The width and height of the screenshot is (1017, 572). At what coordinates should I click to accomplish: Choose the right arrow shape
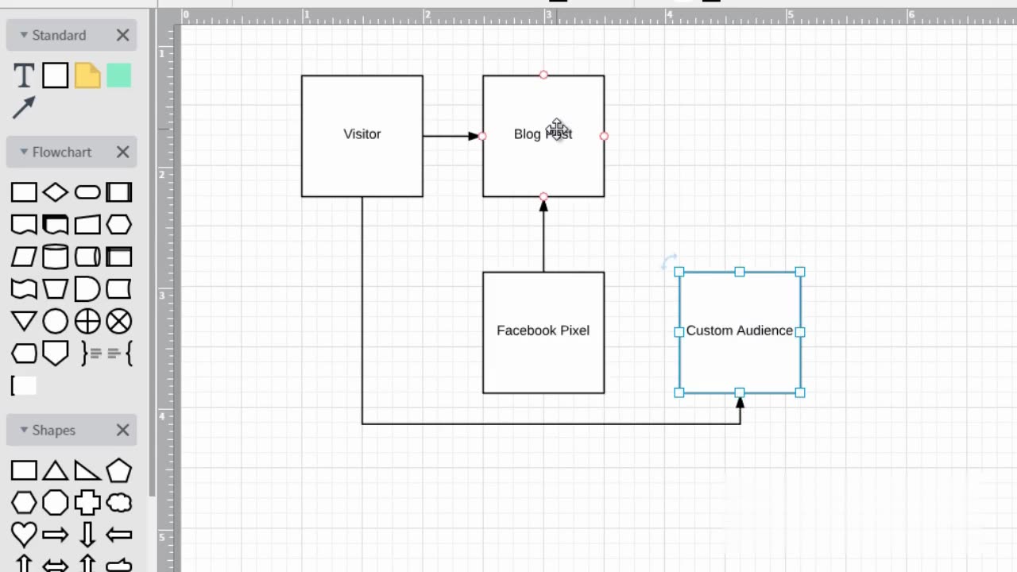coord(55,535)
